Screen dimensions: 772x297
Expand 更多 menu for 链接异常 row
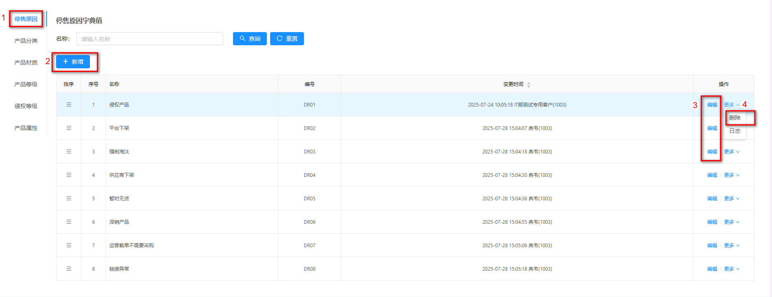[732, 269]
